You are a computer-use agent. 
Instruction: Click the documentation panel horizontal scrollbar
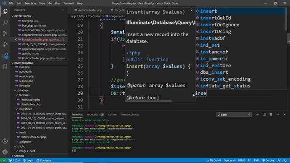coord(148,101)
